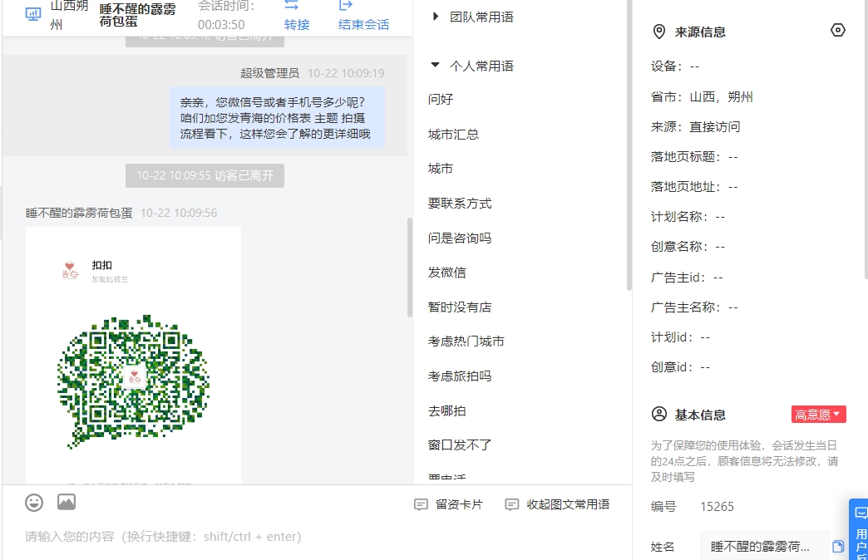Click the 10-22 10:09:55 访客已离开 notice
The width and height of the screenshot is (868, 560).
coord(205,175)
